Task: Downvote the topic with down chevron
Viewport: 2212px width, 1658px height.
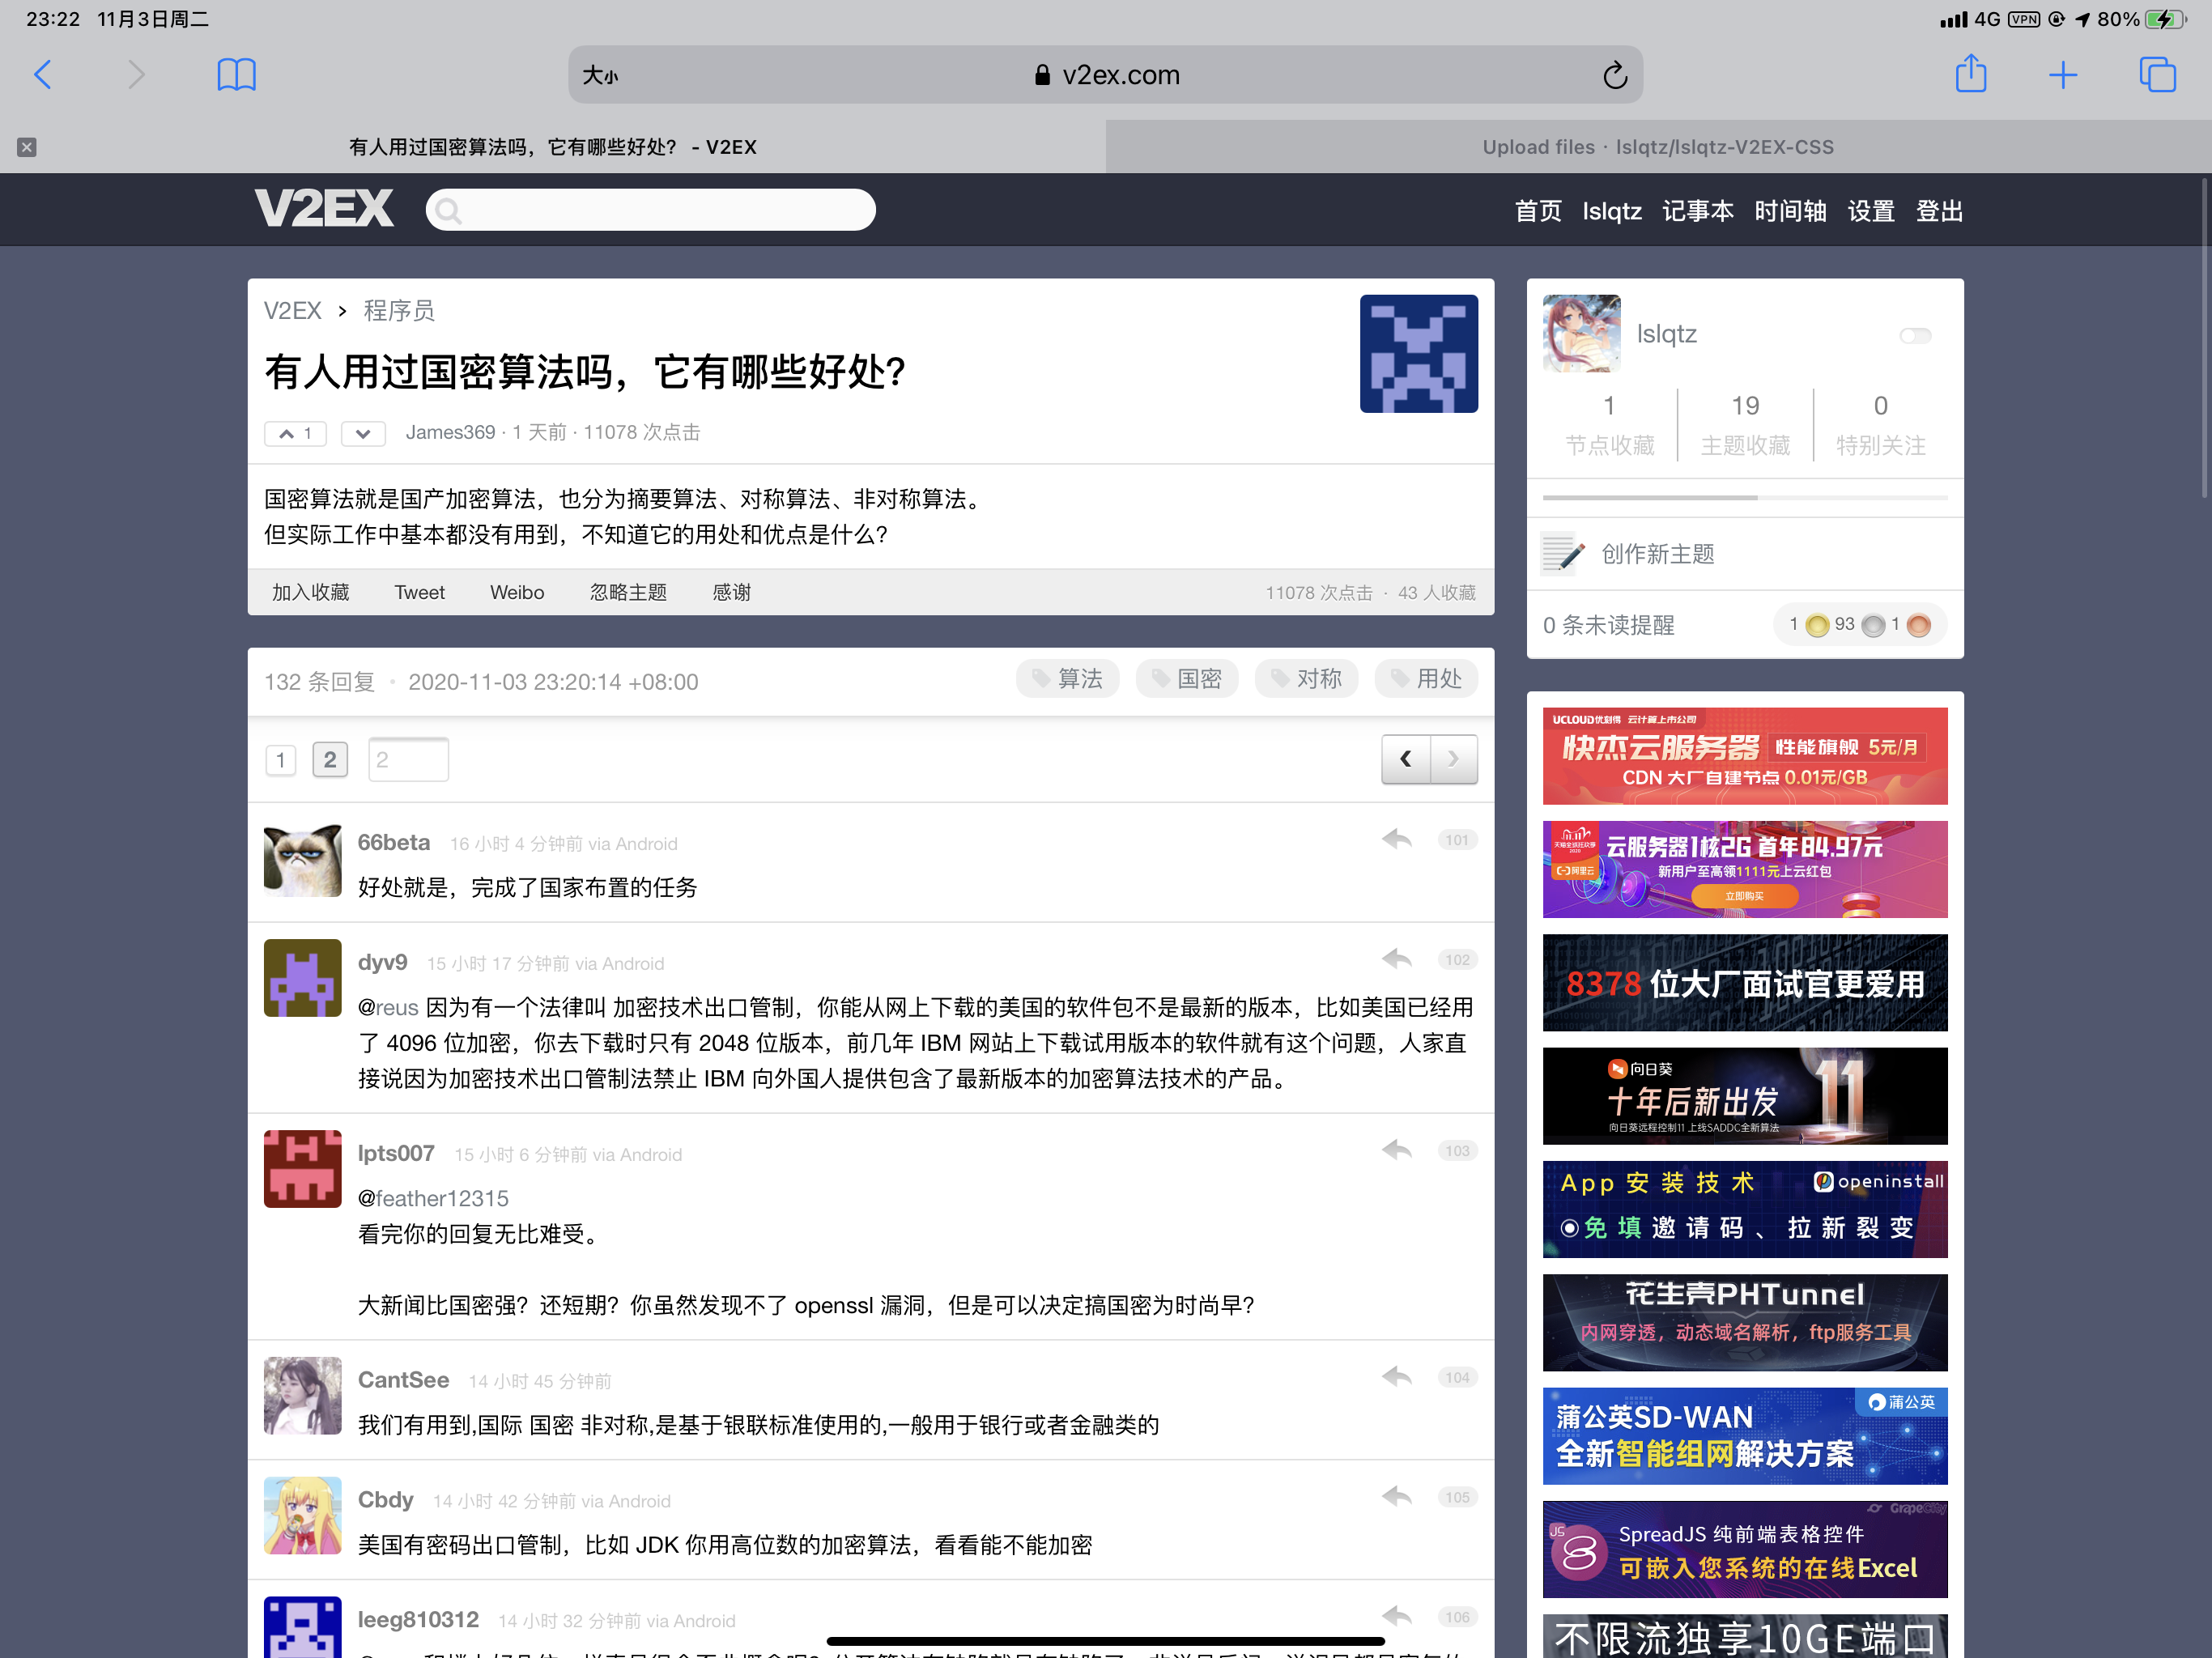Action: pos(363,433)
